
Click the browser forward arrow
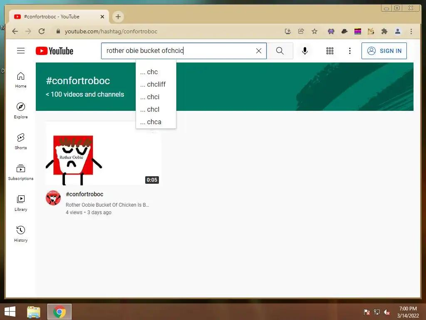click(28, 31)
